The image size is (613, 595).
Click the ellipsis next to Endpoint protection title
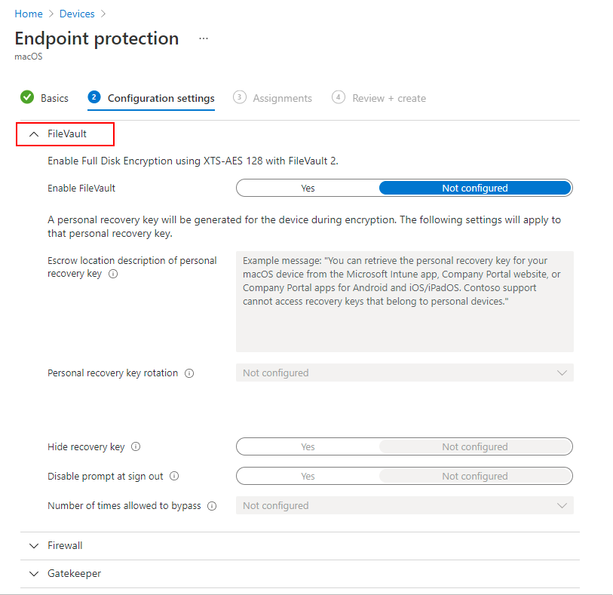click(x=203, y=38)
